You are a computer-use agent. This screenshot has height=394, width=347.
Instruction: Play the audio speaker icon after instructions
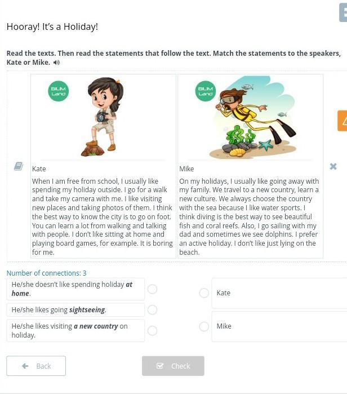point(56,63)
